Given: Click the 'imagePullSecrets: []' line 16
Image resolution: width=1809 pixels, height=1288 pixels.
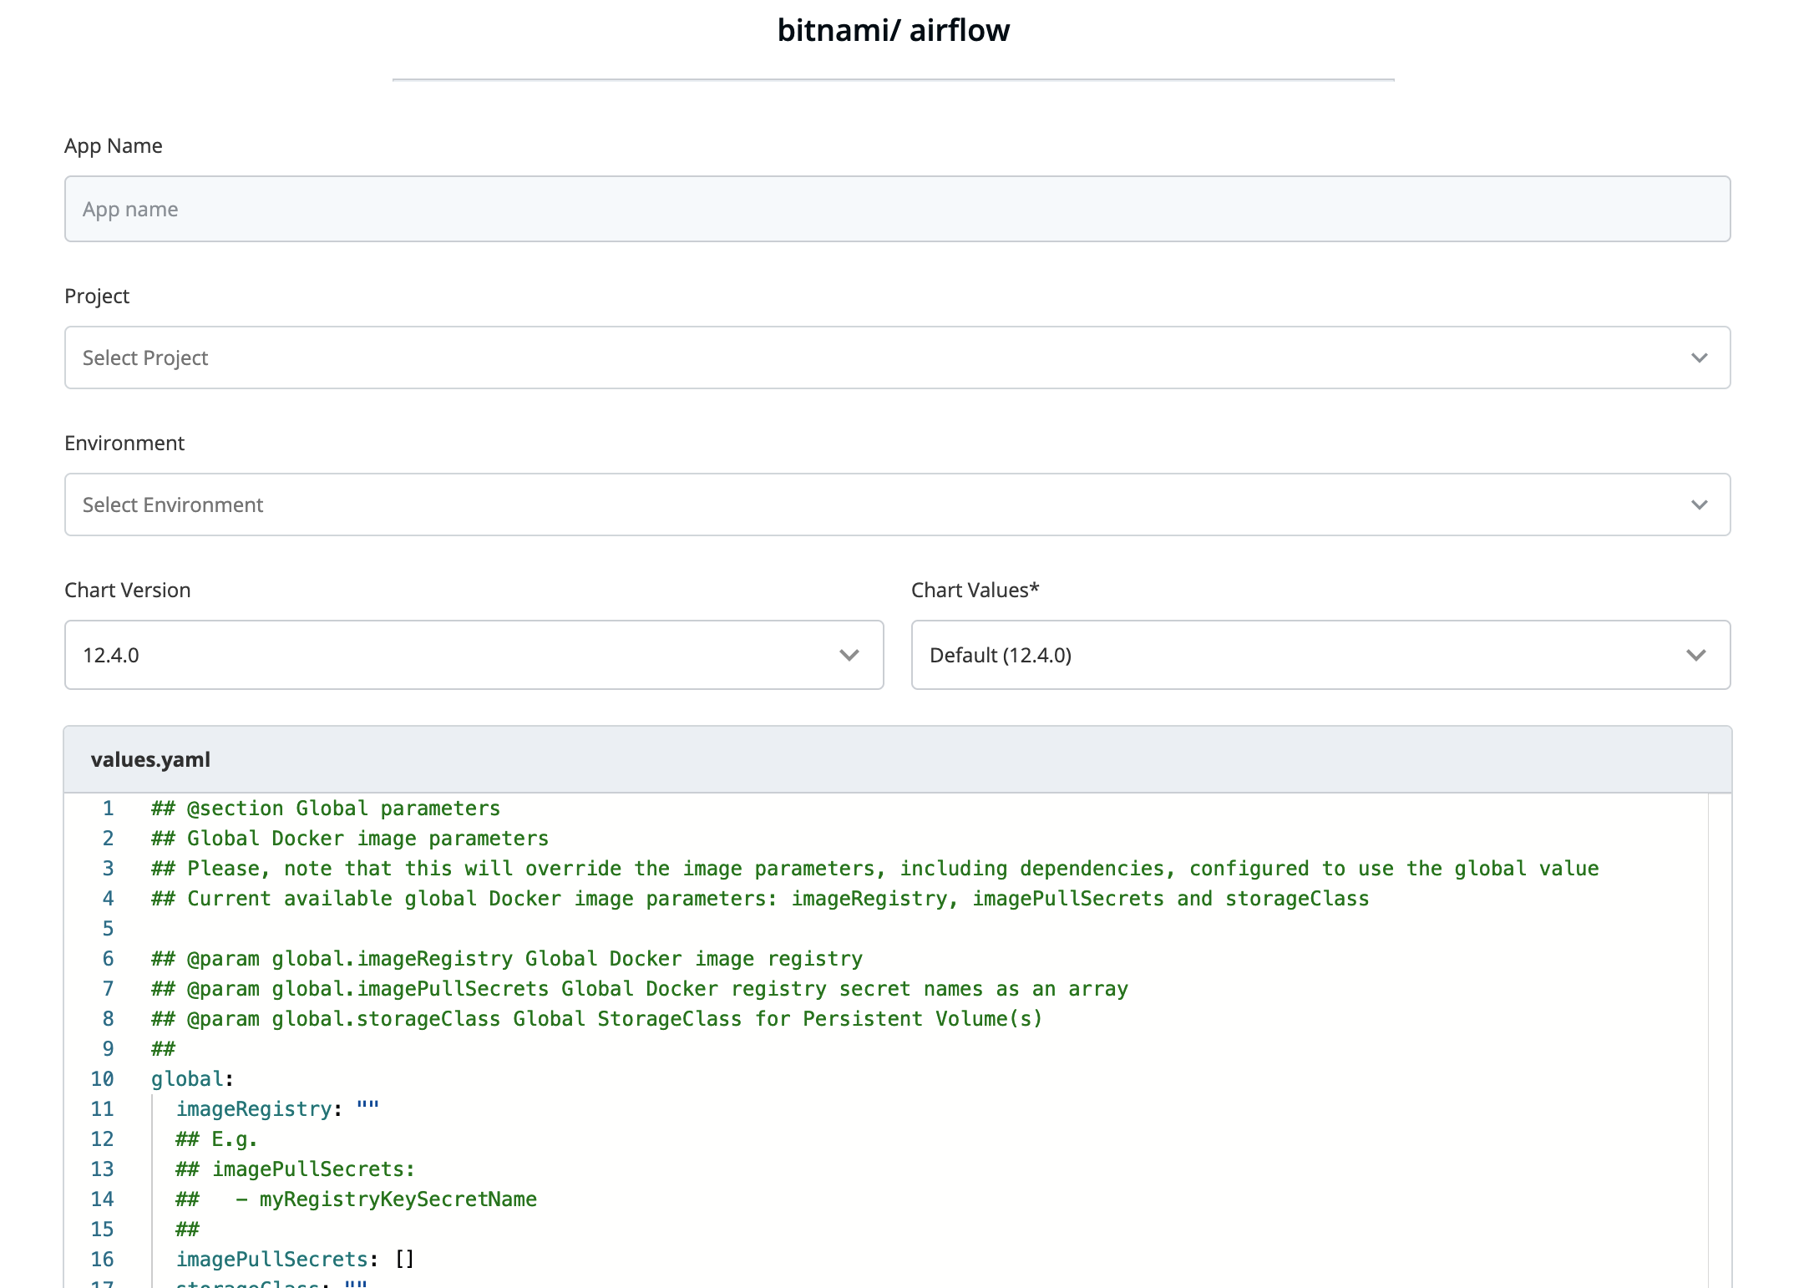Looking at the screenshot, I should 296,1259.
